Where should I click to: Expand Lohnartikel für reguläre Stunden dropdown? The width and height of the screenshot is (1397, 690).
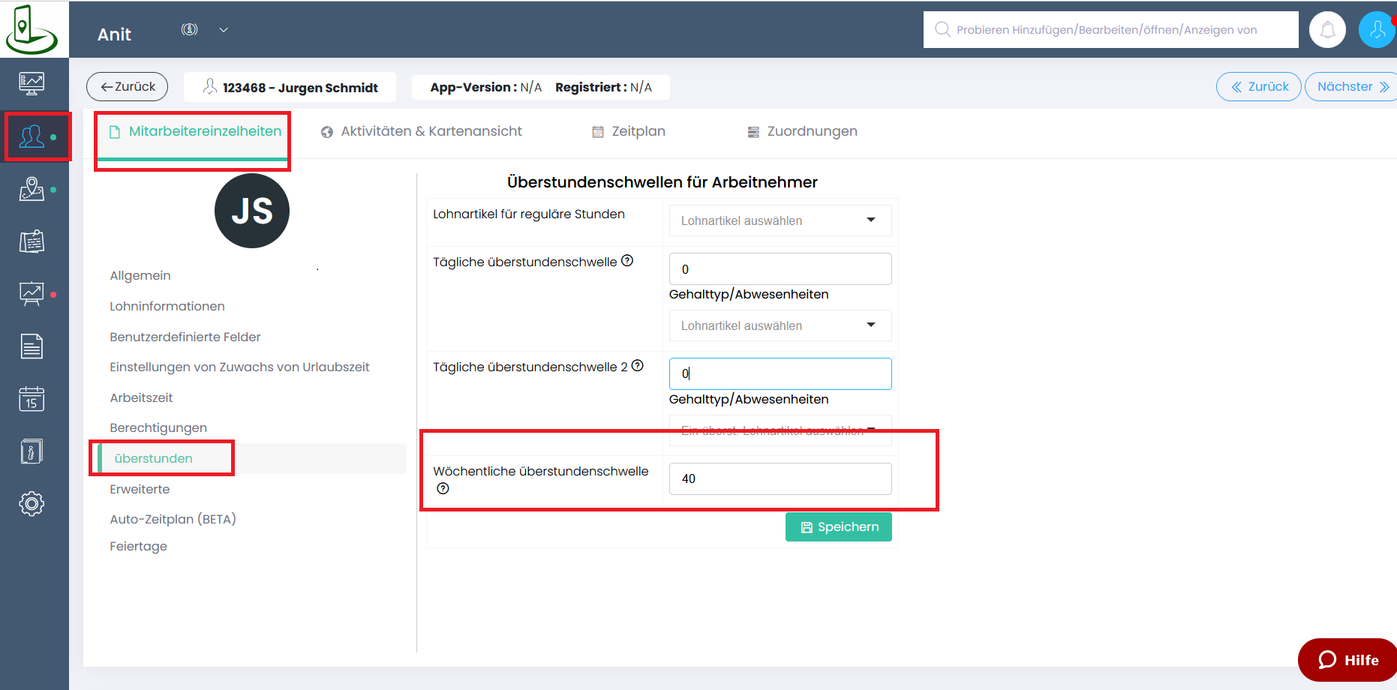pyautogui.click(x=780, y=220)
